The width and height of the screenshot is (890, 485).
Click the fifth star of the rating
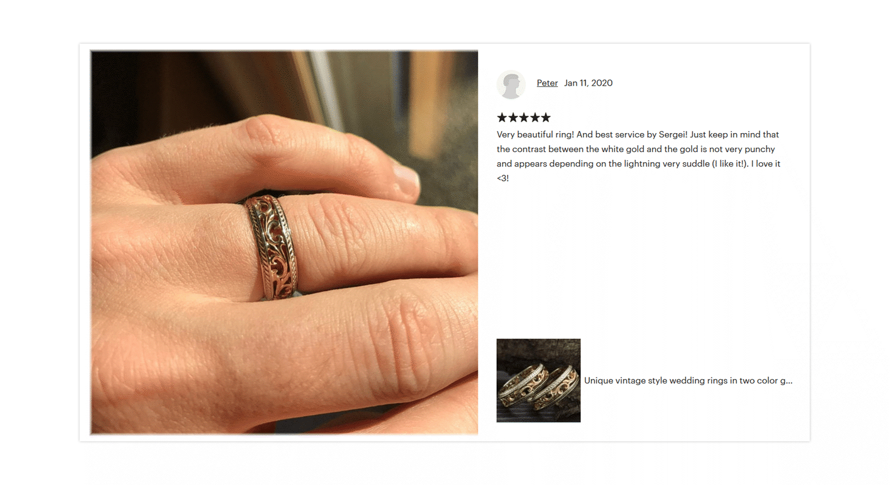pos(546,117)
